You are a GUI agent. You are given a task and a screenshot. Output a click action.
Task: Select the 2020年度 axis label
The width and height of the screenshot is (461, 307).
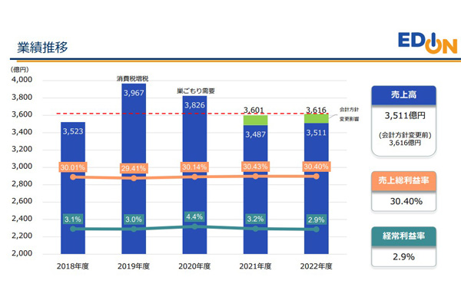(192, 266)
